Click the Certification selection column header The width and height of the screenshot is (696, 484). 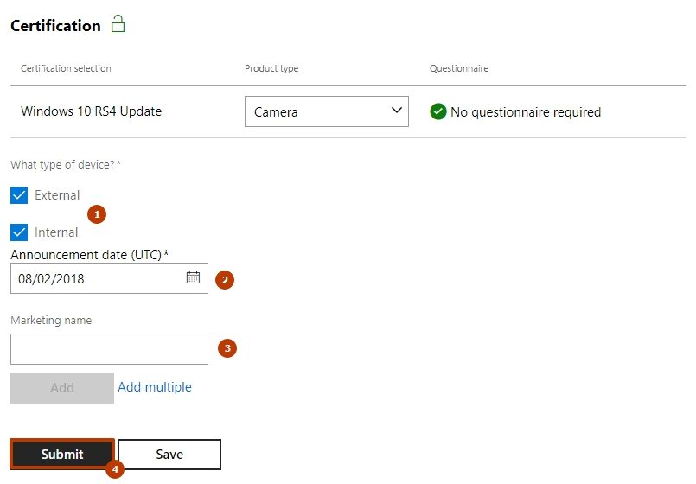[66, 68]
